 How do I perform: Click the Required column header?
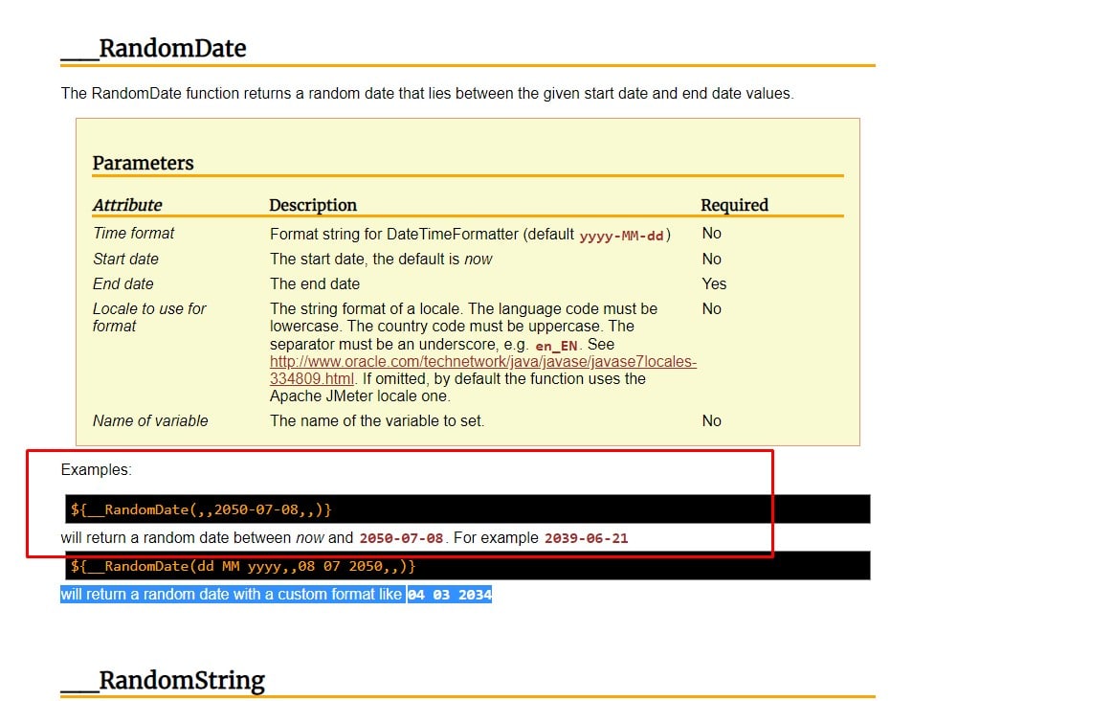tap(735, 205)
